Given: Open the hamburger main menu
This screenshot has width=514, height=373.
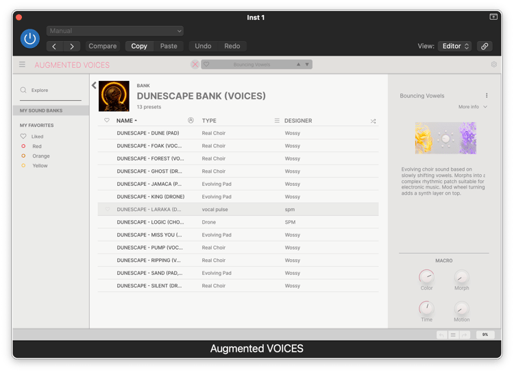Looking at the screenshot, I should pyautogui.click(x=22, y=64).
